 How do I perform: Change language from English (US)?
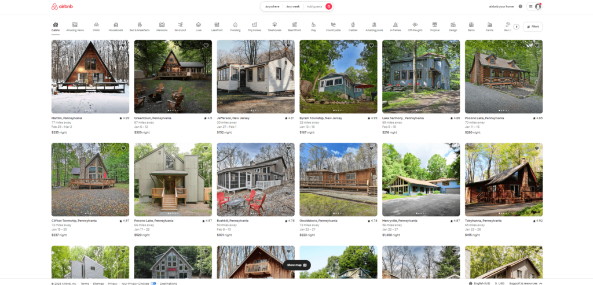click(x=479, y=283)
